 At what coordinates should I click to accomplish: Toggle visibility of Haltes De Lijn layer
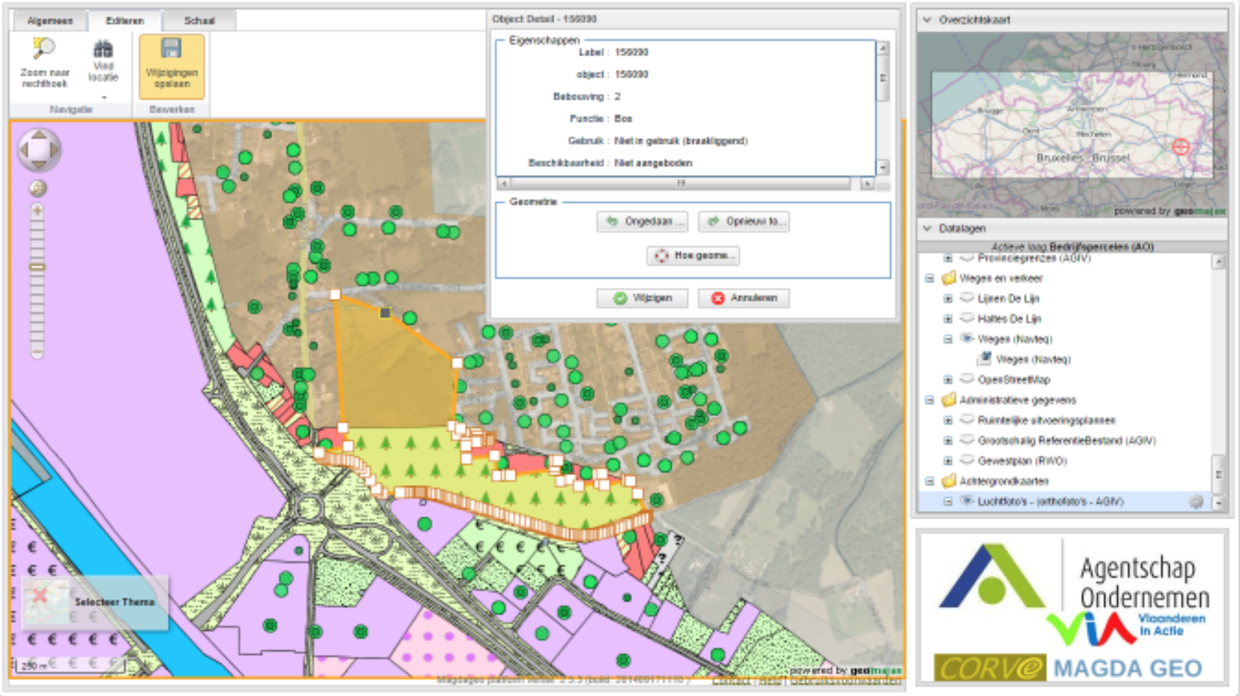967,318
